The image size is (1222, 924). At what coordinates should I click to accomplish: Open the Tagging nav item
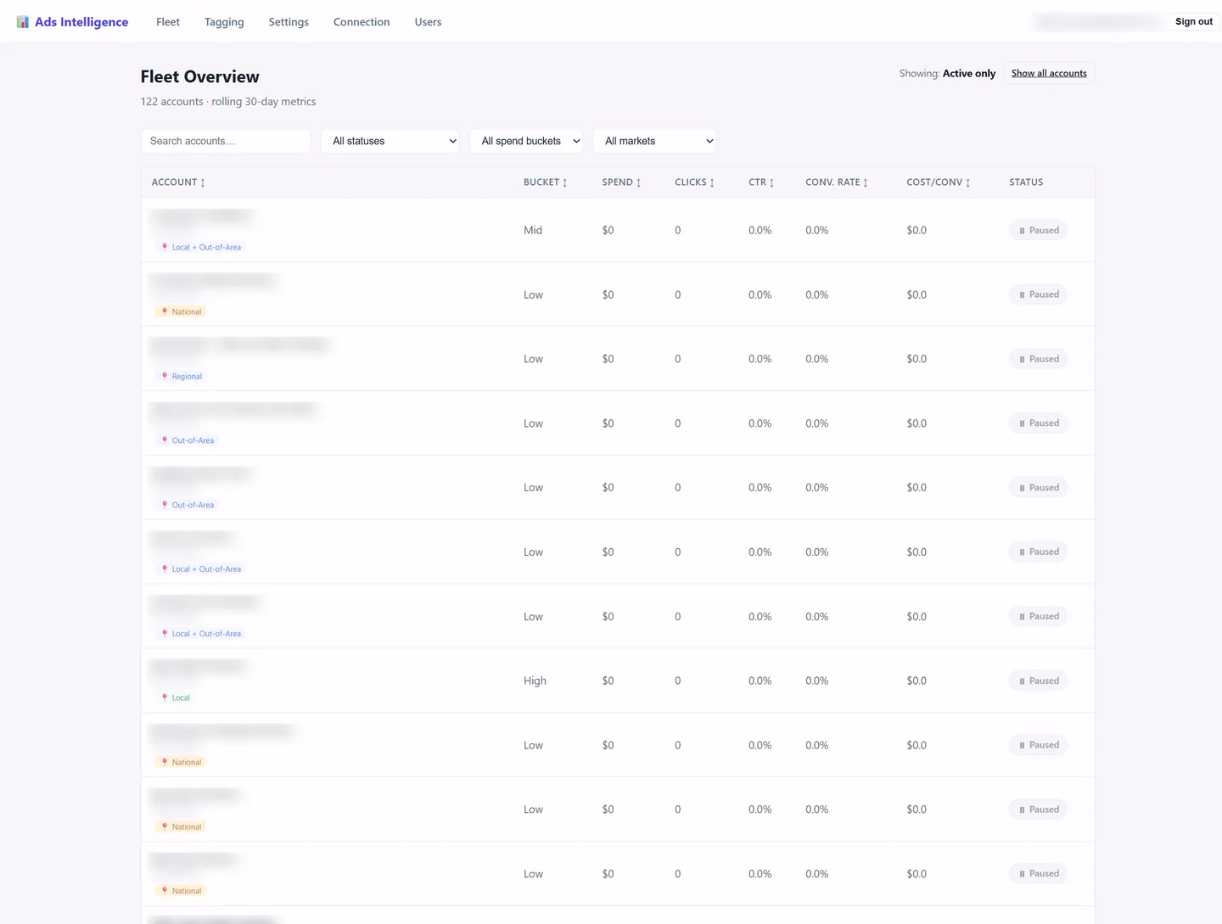(x=224, y=22)
